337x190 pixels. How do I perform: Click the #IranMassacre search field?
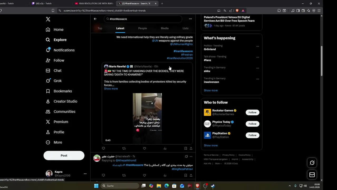point(143,19)
